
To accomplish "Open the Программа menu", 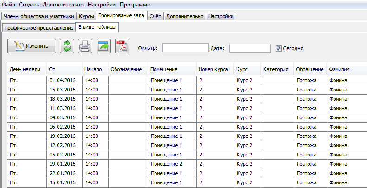I will tap(135, 5).
